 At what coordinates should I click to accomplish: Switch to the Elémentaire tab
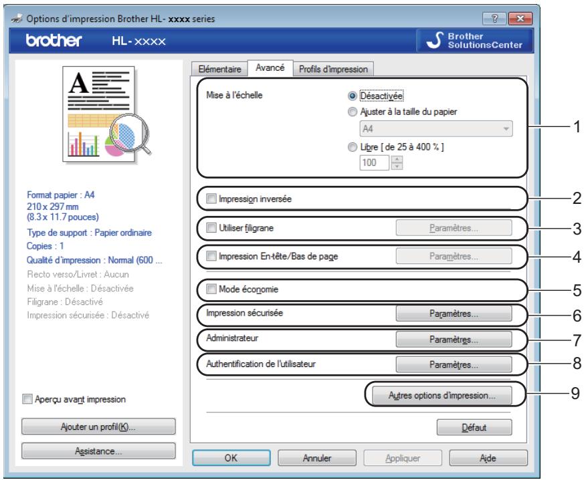tap(220, 69)
